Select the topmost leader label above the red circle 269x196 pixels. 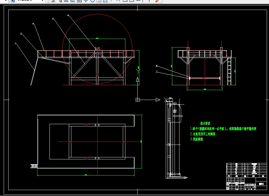coord(68,15)
